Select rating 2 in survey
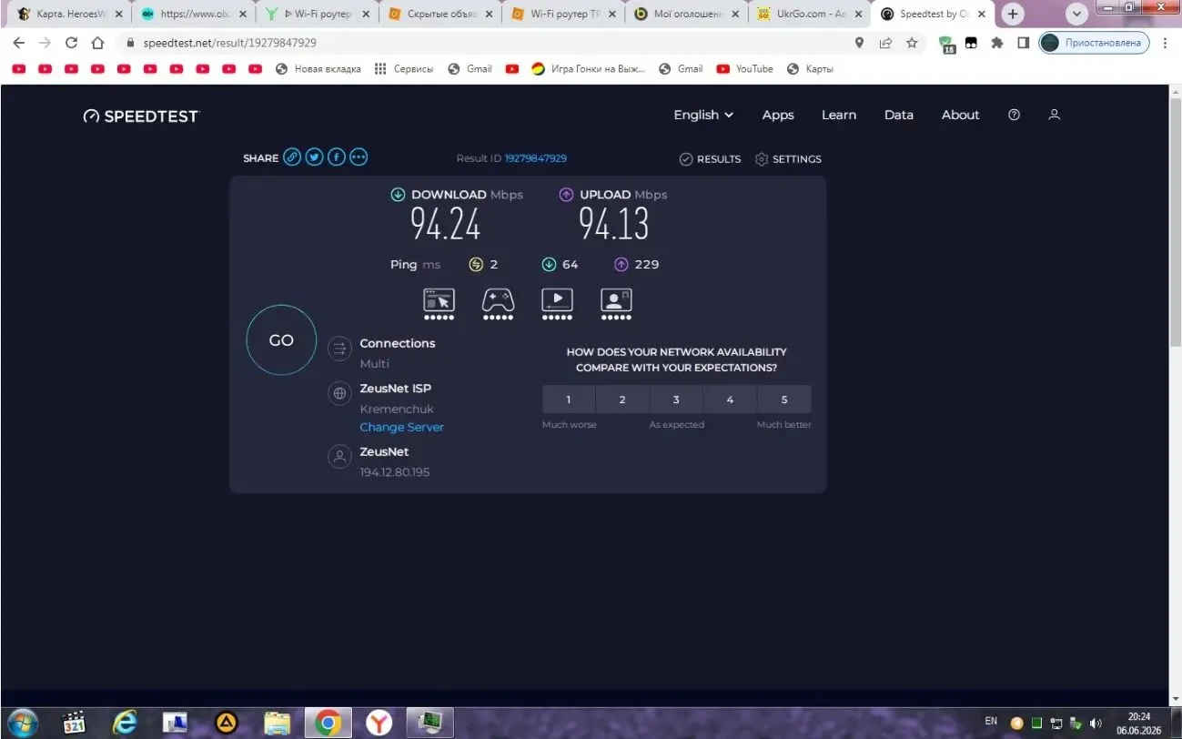The width and height of the screenshot is (1182, 739). click(x=622, y=400)
